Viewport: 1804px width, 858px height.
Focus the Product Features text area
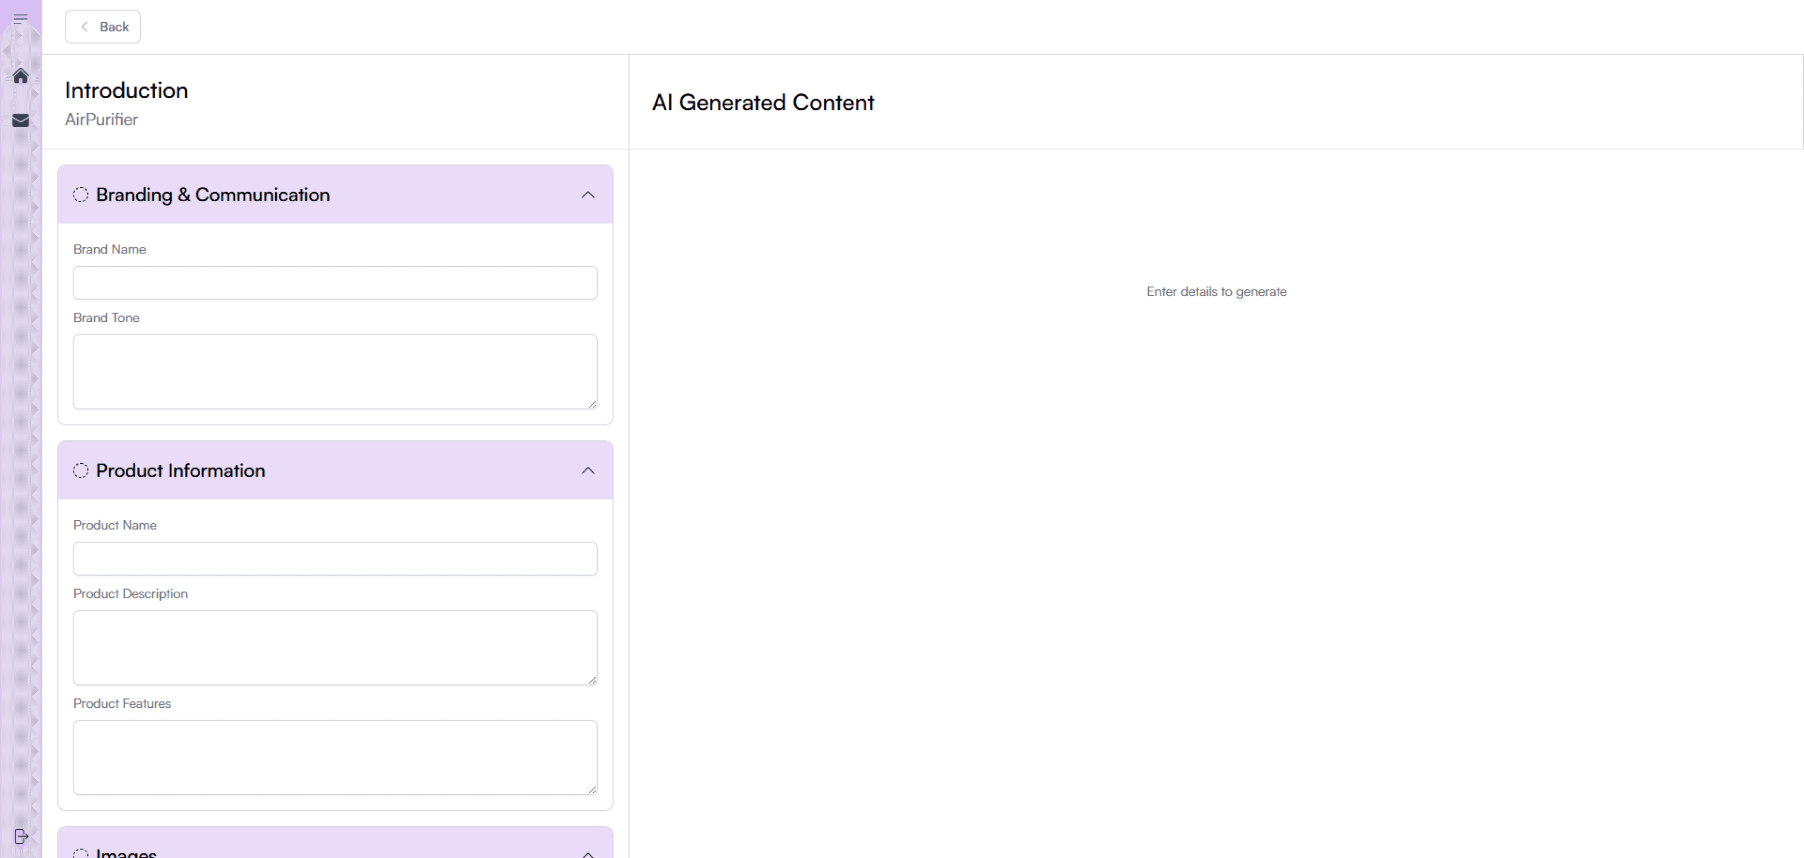(335, 757)
